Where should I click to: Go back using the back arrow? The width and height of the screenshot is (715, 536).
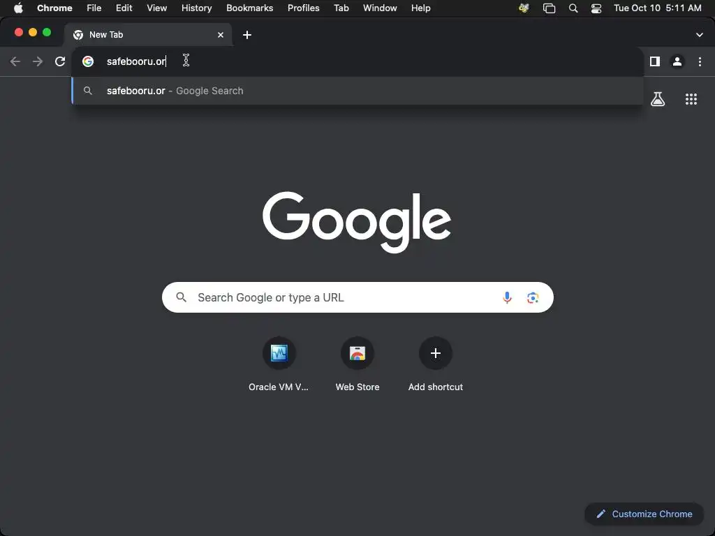15,61
